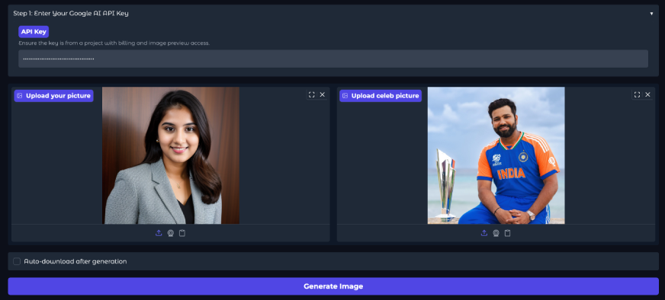Click the woman's portrait thumbnail
The height and width of the screenshot is (300, 665).
pos(171,155)
